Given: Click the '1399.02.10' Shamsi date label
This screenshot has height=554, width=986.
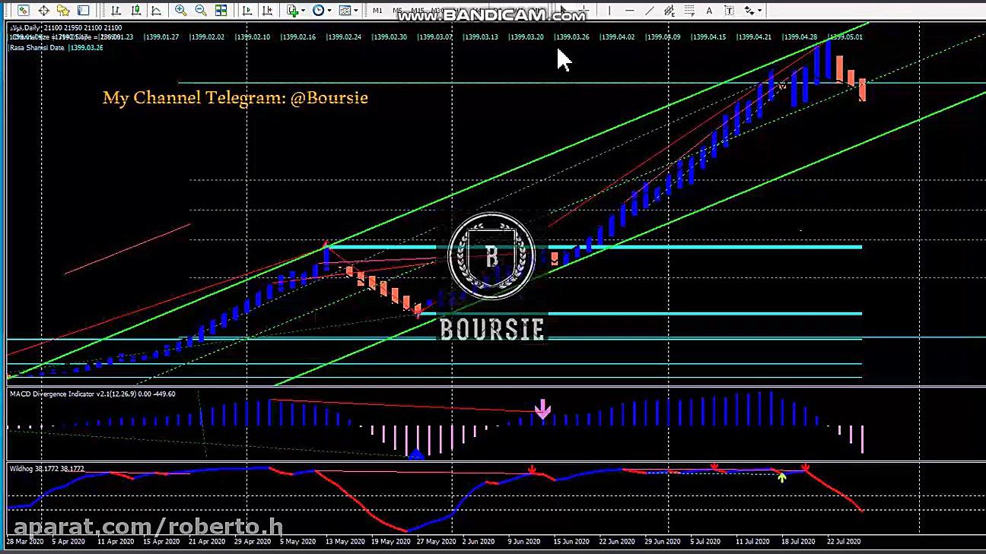Looking at the screenshot, I should (254, 36).
